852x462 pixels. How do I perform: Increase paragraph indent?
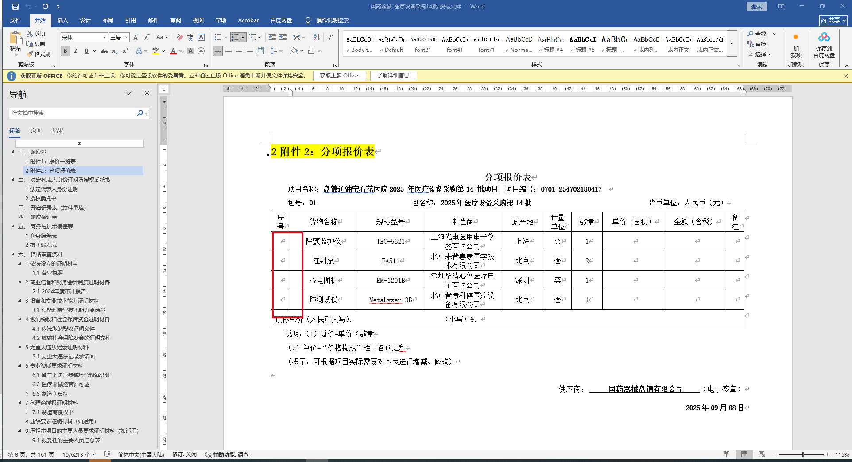click(283, 37)
